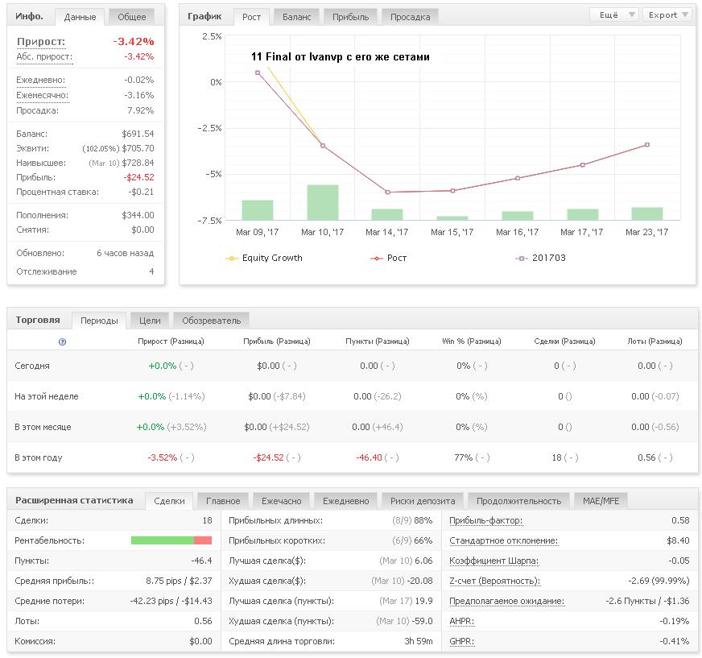Open the Обозреватель tab
Screen dimensions: 702x658
pyautogui.click(x=211, y=321)
